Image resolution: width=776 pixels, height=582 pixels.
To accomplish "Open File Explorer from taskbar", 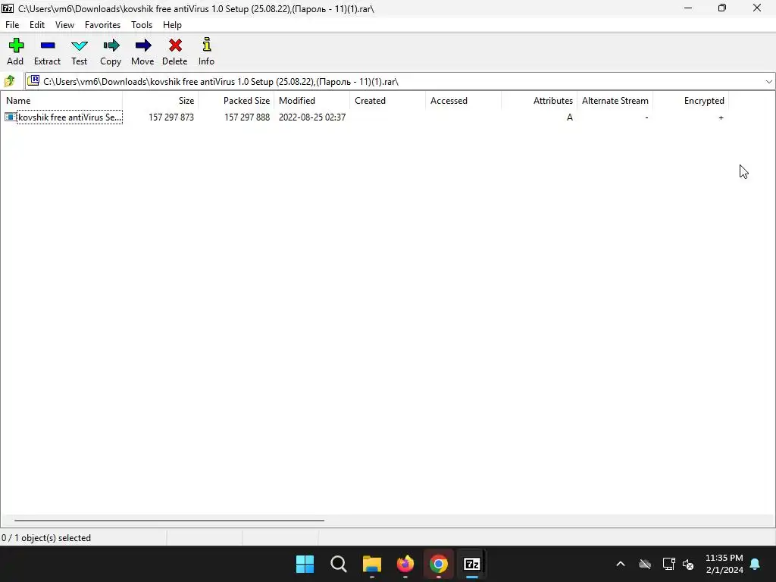I will click(371, 564).
